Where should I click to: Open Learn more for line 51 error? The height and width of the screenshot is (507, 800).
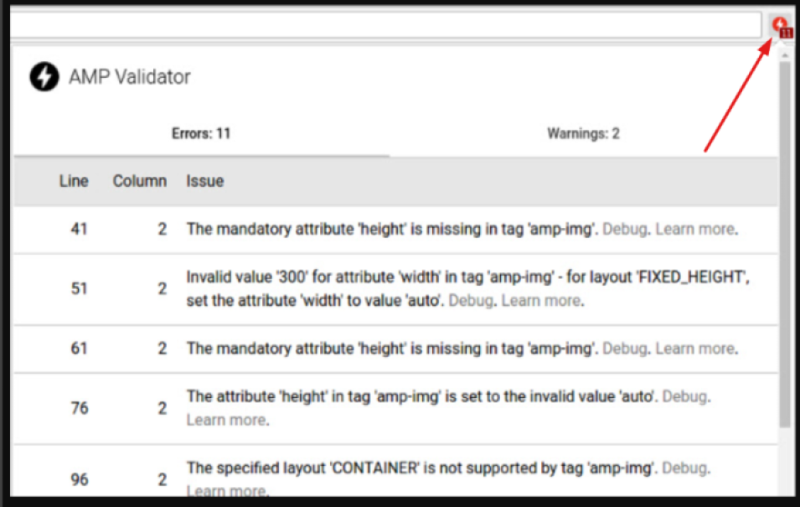pyautogui.click(x=541, y=300)
